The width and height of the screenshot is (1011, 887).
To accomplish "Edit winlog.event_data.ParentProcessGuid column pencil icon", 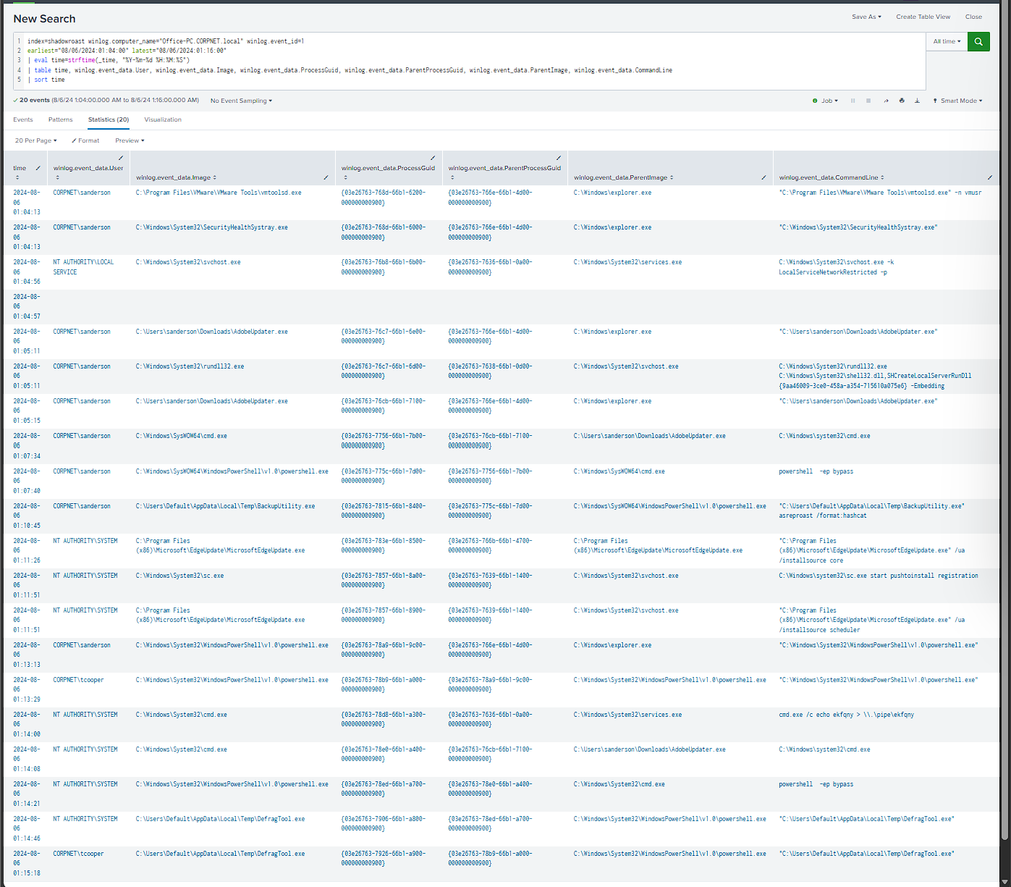I will pos(559,158).
